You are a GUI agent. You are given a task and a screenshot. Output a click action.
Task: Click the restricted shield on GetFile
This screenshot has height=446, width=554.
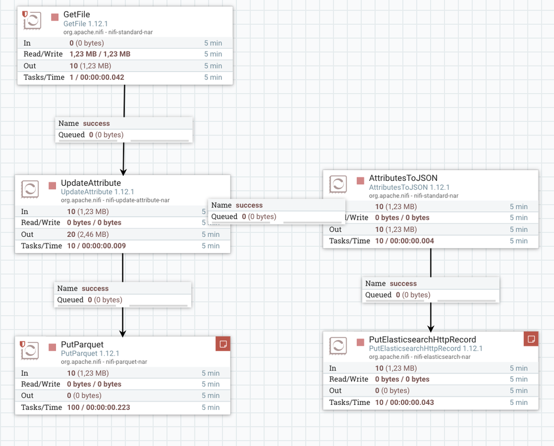[25, 14]
